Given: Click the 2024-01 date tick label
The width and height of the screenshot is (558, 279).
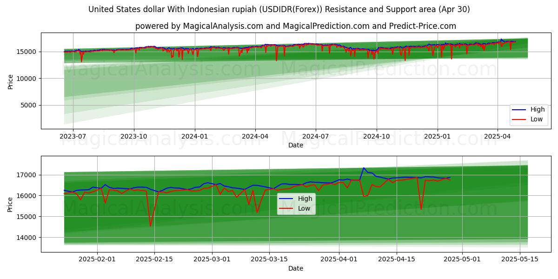Looking at the screenshot, I should click(194, 136).
